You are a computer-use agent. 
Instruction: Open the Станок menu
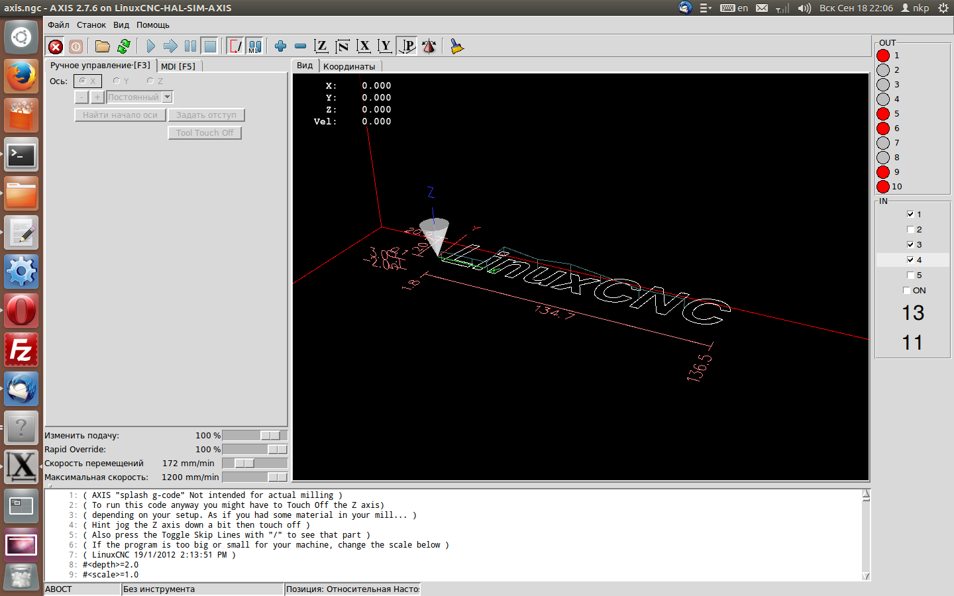(x=91, y=25)
